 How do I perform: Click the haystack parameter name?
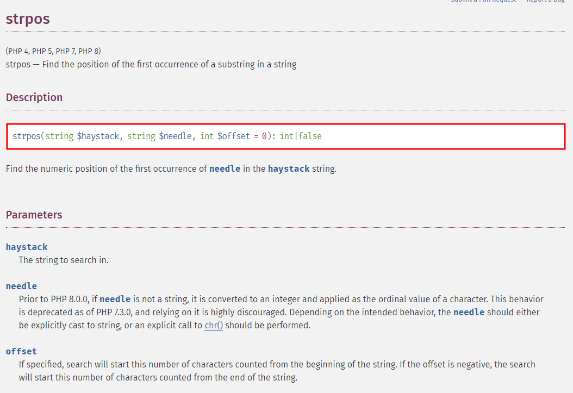[x=27, y=247]
